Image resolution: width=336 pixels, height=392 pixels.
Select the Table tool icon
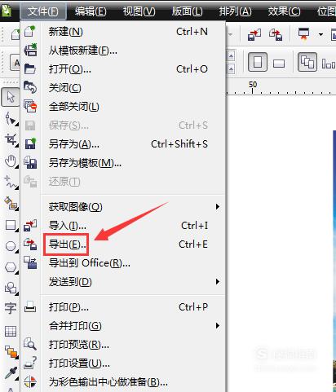pos(11,331)
